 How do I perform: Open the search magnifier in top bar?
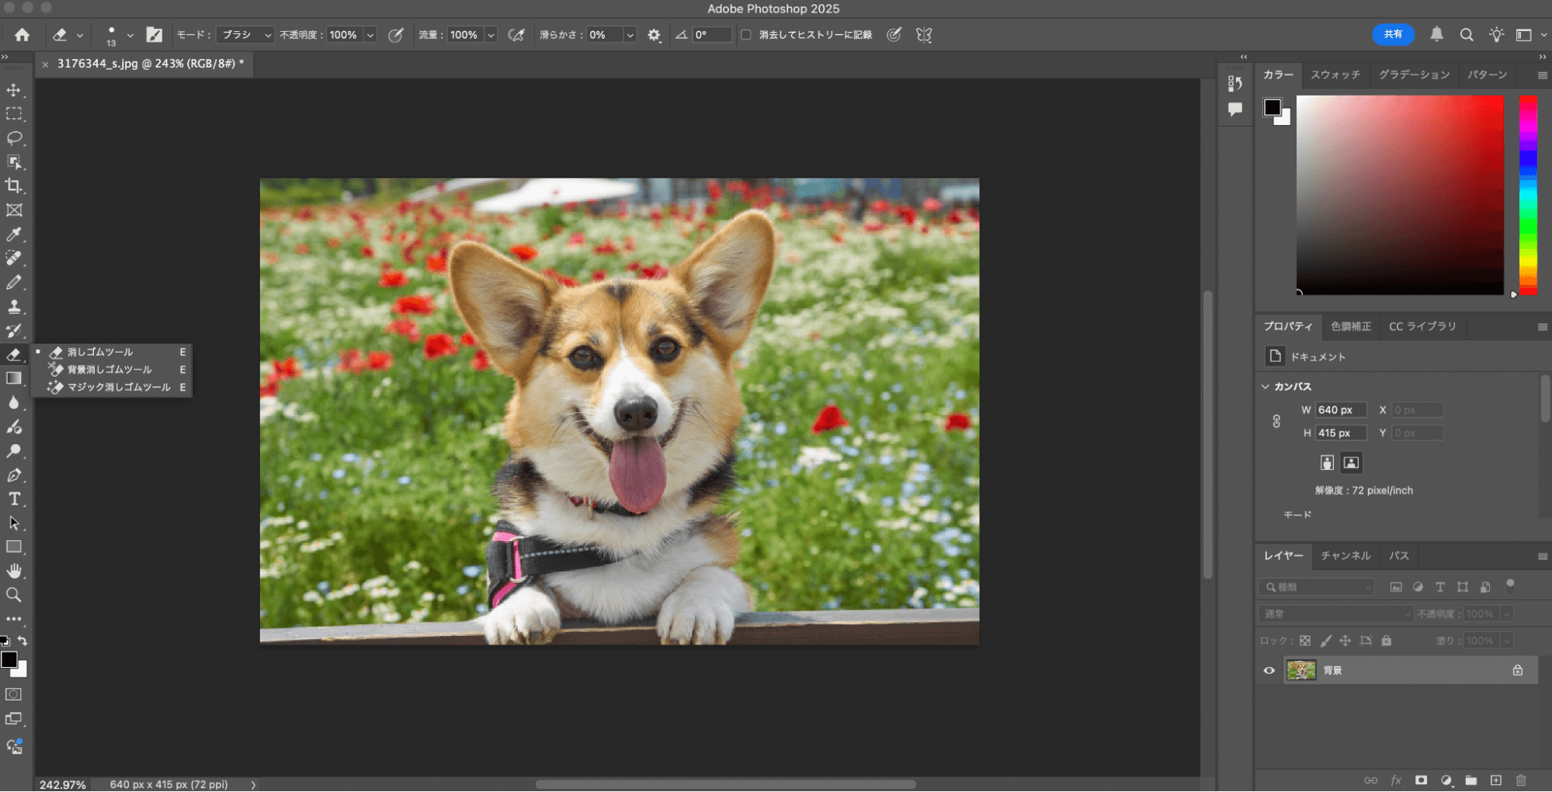click(1467, 35)
